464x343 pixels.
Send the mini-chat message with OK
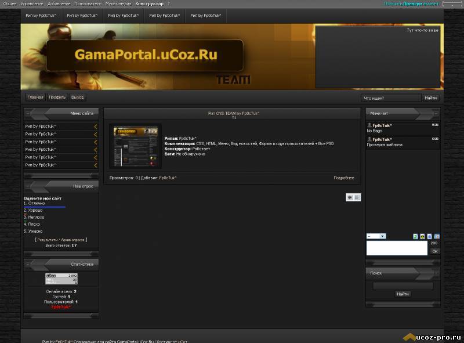(434, 251)
